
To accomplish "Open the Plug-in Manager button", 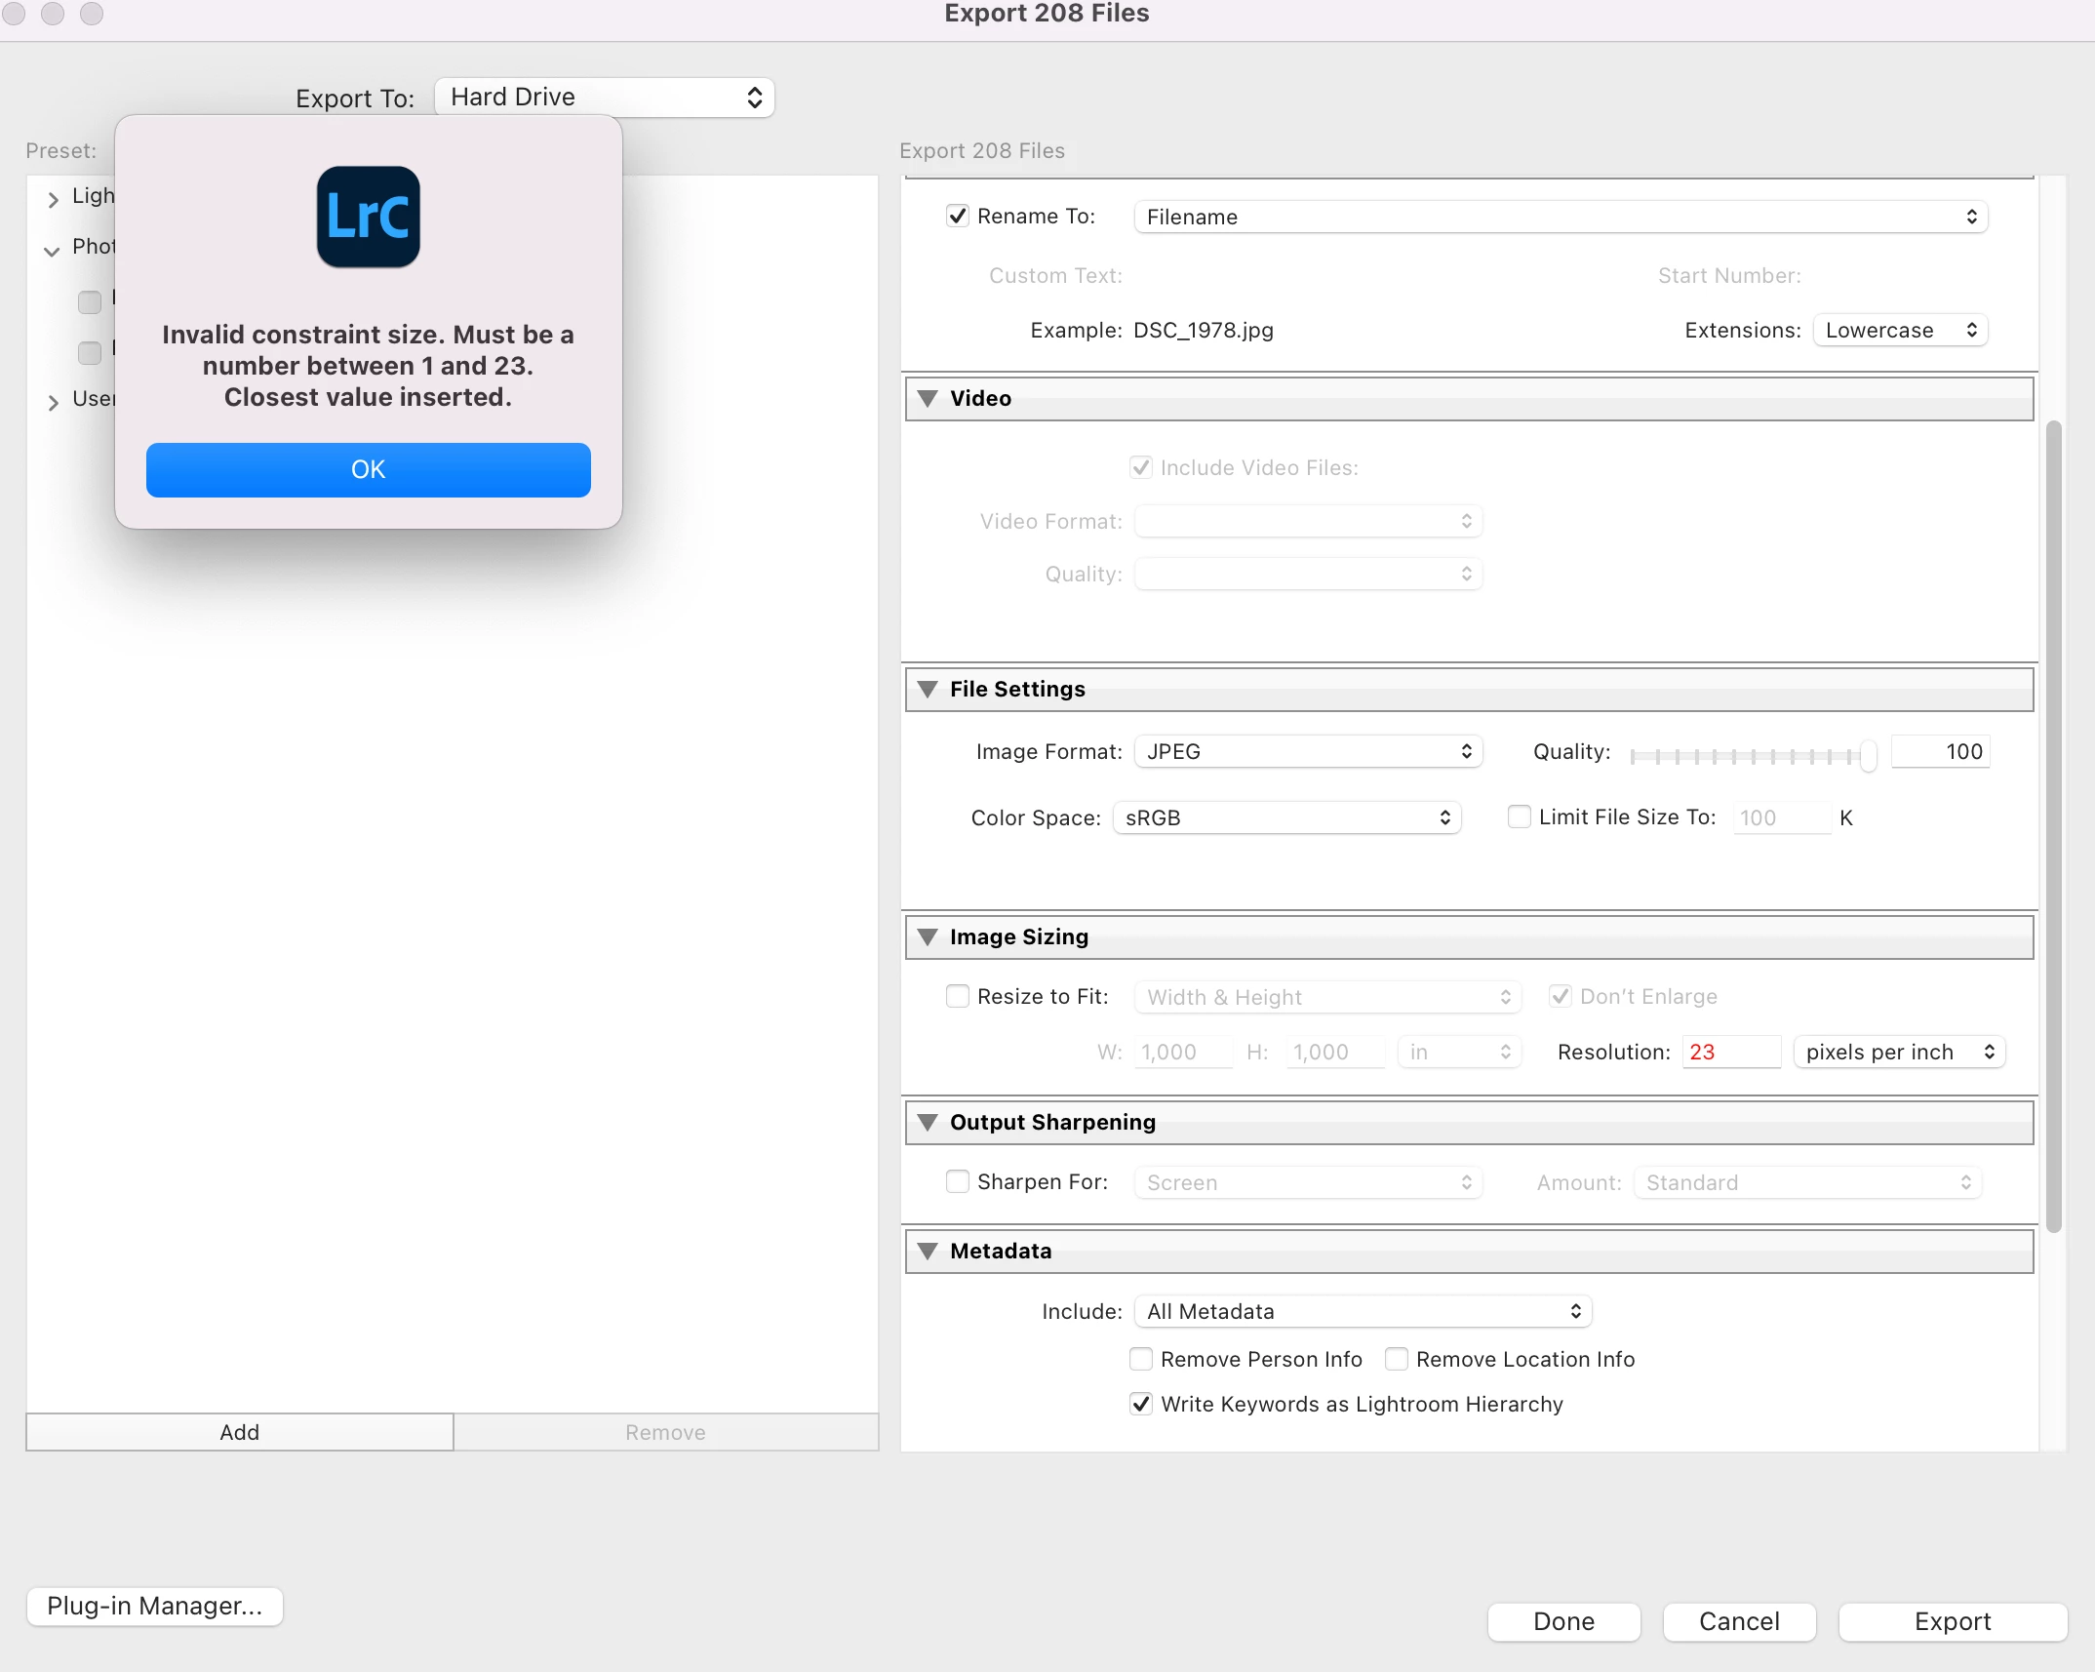I will pyautogui.click(x=154, y=1606).
